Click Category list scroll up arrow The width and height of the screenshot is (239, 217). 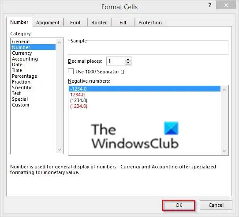59,42
